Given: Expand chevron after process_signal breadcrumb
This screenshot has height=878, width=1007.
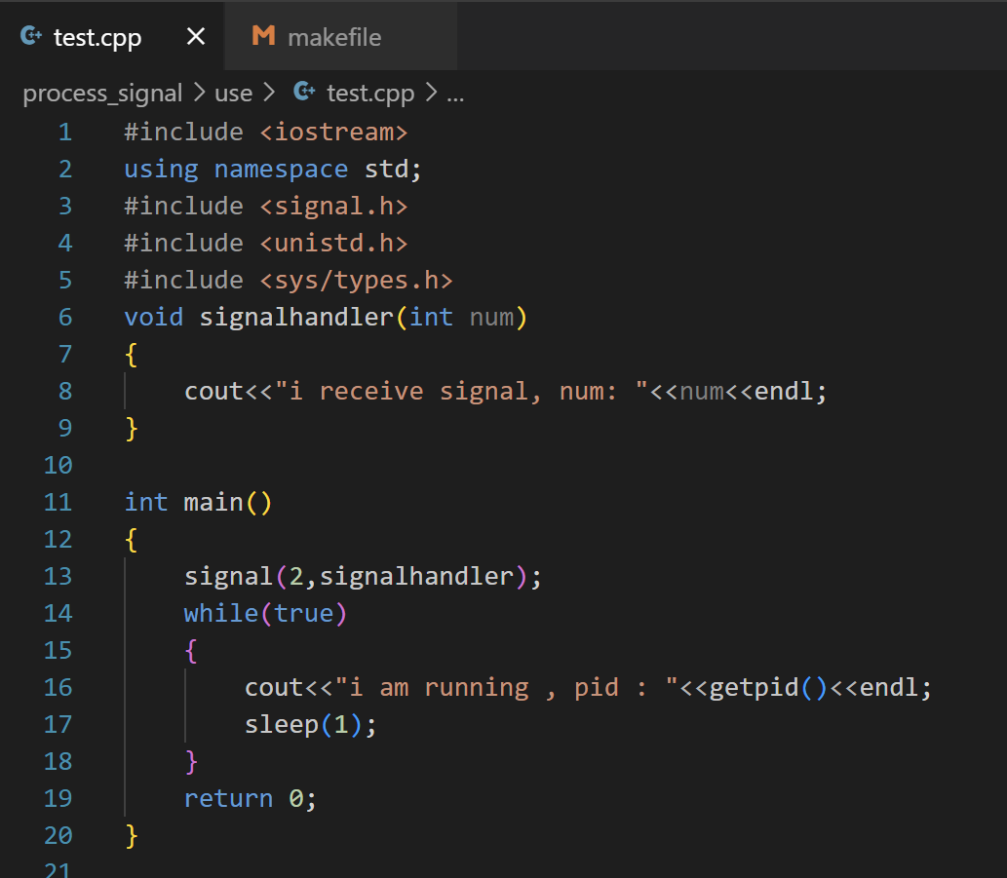Looking at the screenshot, I should (200, 94).
